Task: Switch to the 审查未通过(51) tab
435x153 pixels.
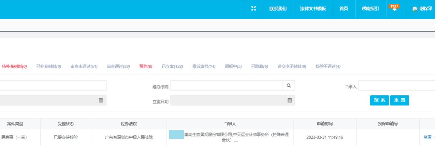Action: click(x=84, y=66)
